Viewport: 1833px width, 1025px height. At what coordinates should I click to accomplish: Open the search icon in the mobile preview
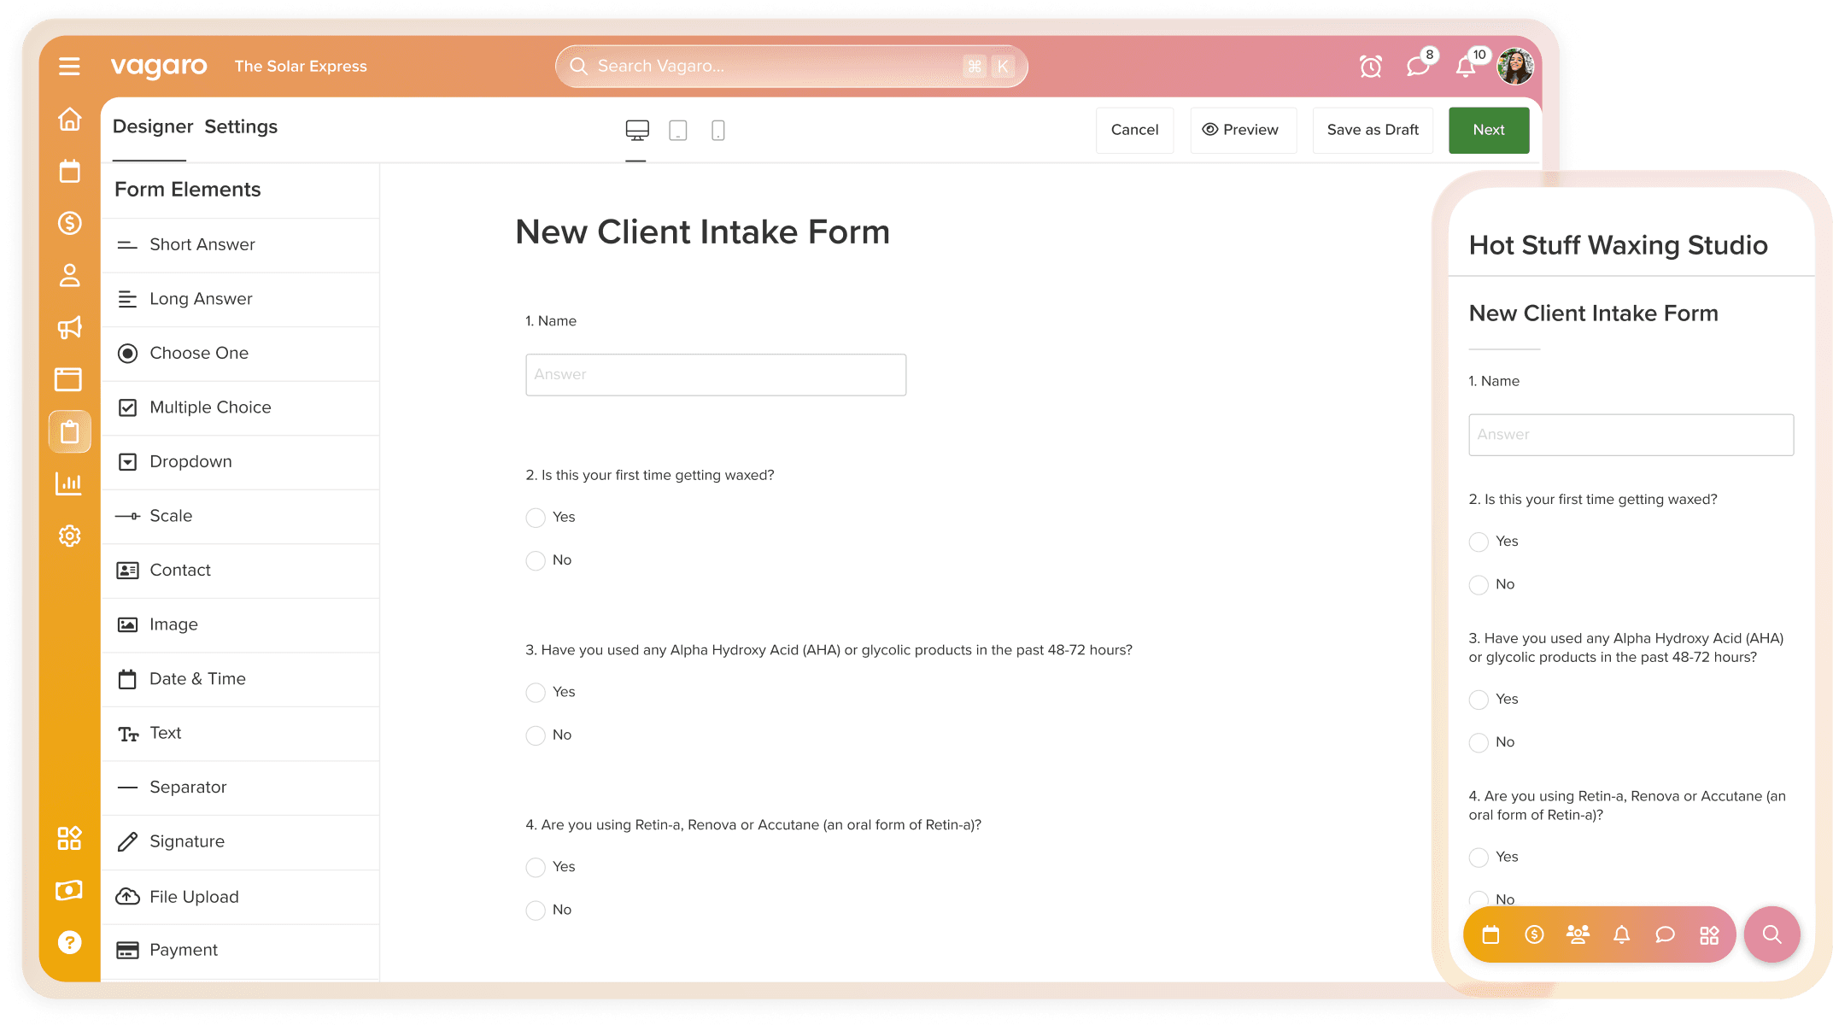click(1772, 934)
